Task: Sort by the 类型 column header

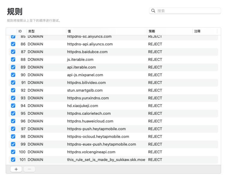Action: (x=31, y=31)
